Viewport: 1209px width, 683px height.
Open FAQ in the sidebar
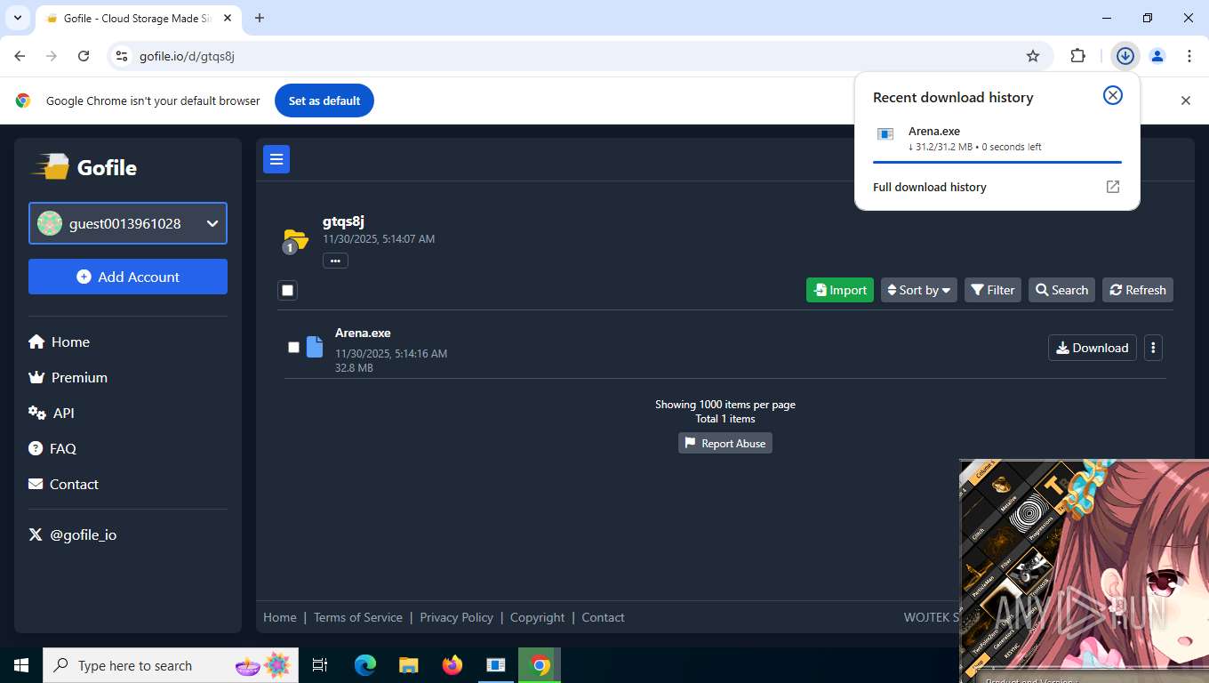tap(52, 448)
